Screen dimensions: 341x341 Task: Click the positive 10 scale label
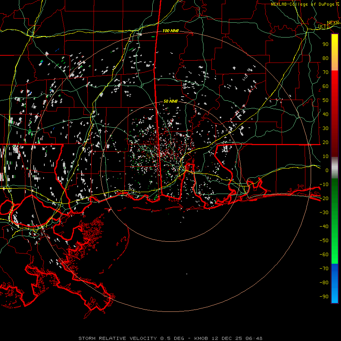pos(325,156)
